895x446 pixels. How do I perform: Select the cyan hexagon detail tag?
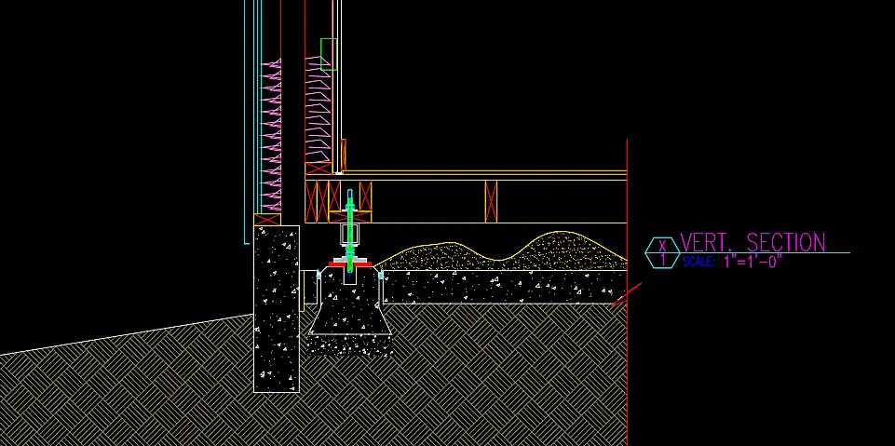[x=663, y=252]
